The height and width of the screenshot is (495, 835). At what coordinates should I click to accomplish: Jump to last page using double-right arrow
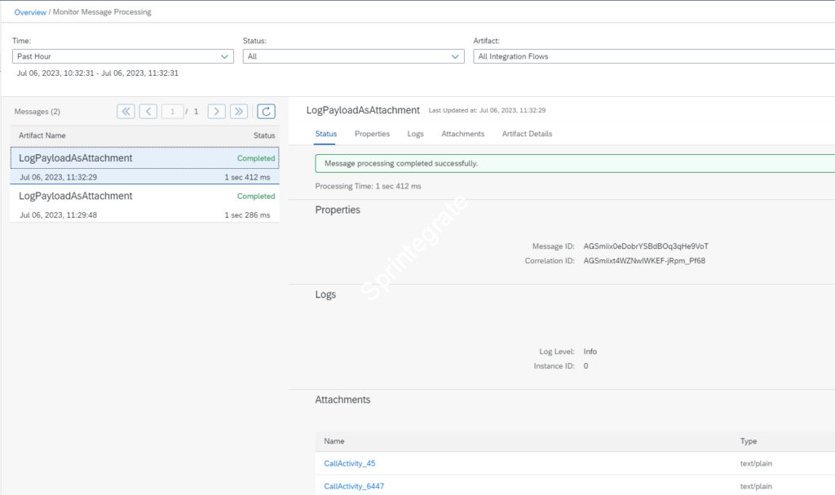[238, 111]
